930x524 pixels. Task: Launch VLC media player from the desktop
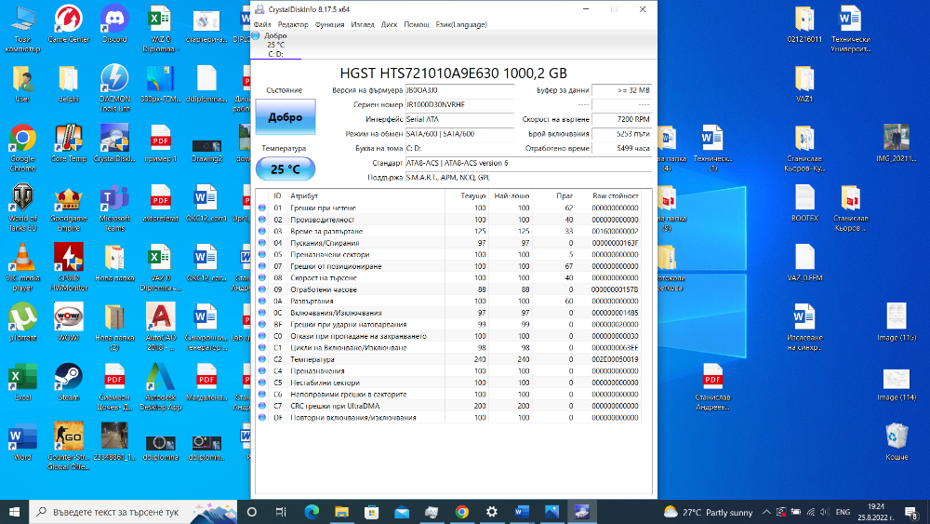(22, 268)
